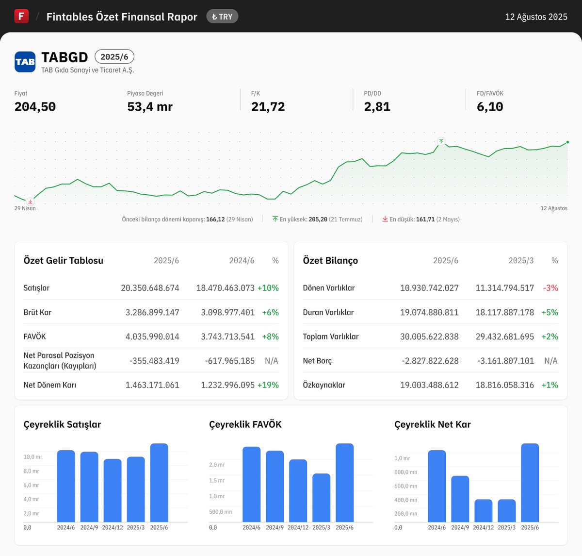Click the Satışlar row label
The height and width of the screenshot is (556, 582).
coord(36,287)
